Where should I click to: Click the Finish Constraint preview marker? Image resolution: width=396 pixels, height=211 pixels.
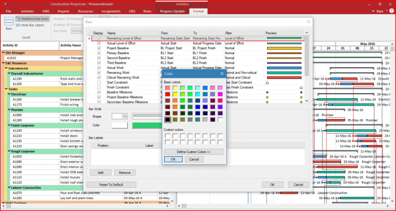point(301,87)
